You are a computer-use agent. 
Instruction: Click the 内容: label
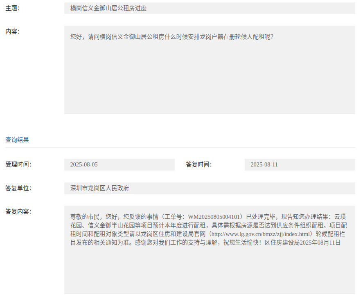[13, 31]
